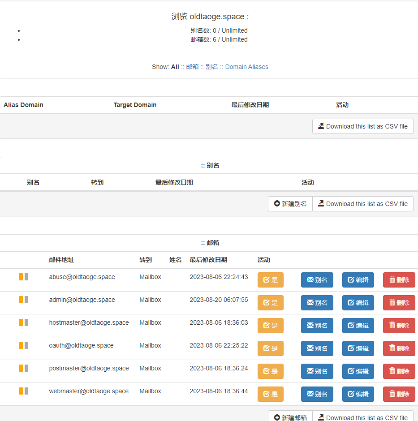Viewport: 418px width, 421px height.
Task: Click edit pencil button for admin@oldtaoge.space
Action: (x=358, y=303)
